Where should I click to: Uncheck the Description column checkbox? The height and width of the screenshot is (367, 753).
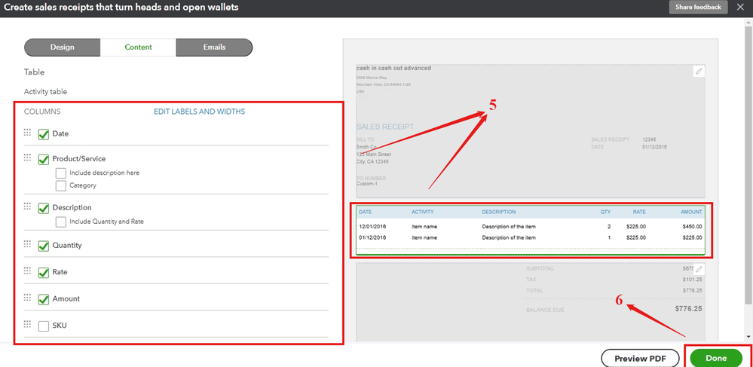point(44,208)
